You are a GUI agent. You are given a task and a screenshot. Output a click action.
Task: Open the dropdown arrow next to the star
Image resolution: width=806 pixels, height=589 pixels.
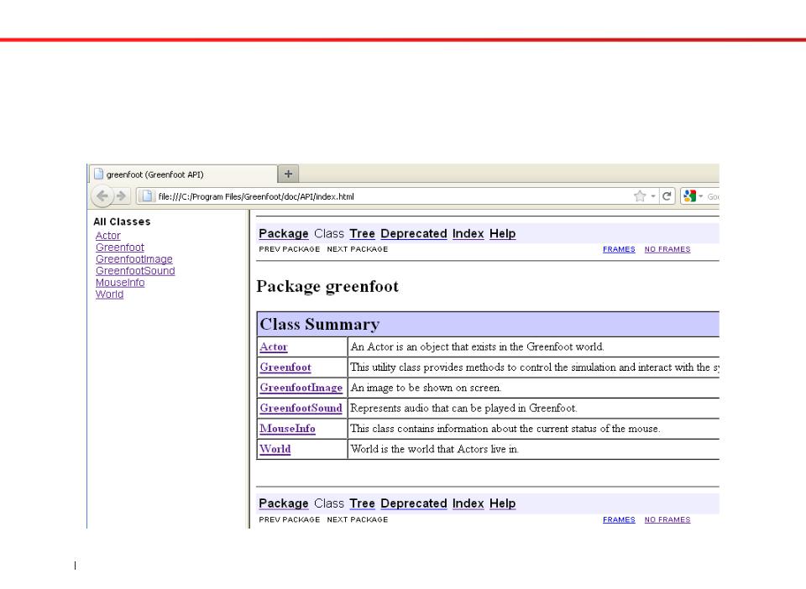[x=653, y=196]
